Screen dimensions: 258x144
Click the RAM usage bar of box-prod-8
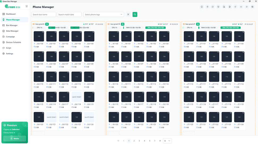coord(58,28)
